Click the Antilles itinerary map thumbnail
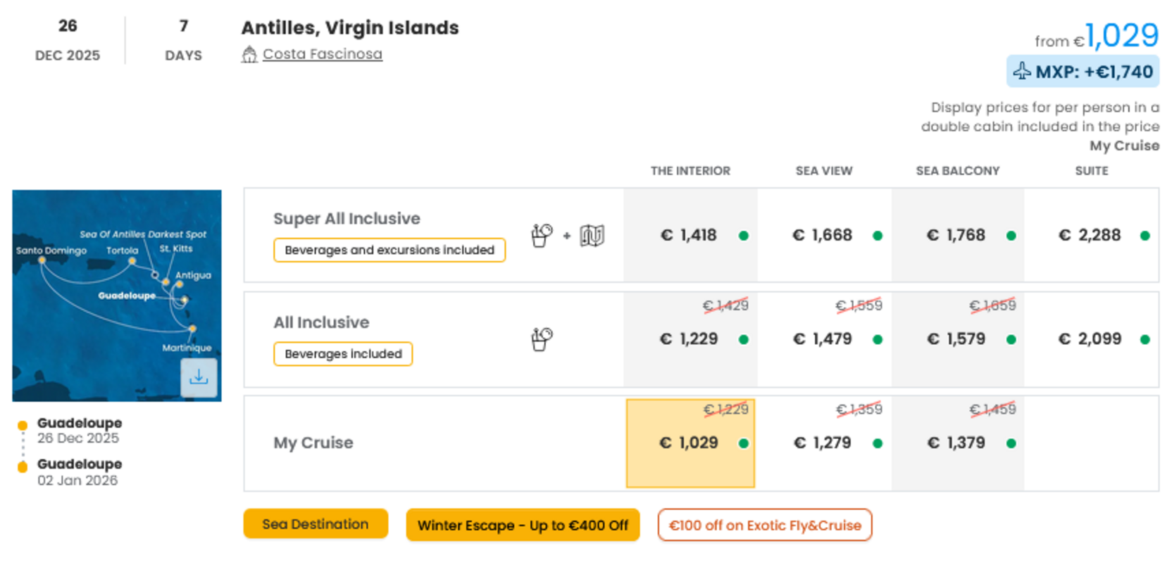The width and height of the screenshot is (1172, 563). 117,296
